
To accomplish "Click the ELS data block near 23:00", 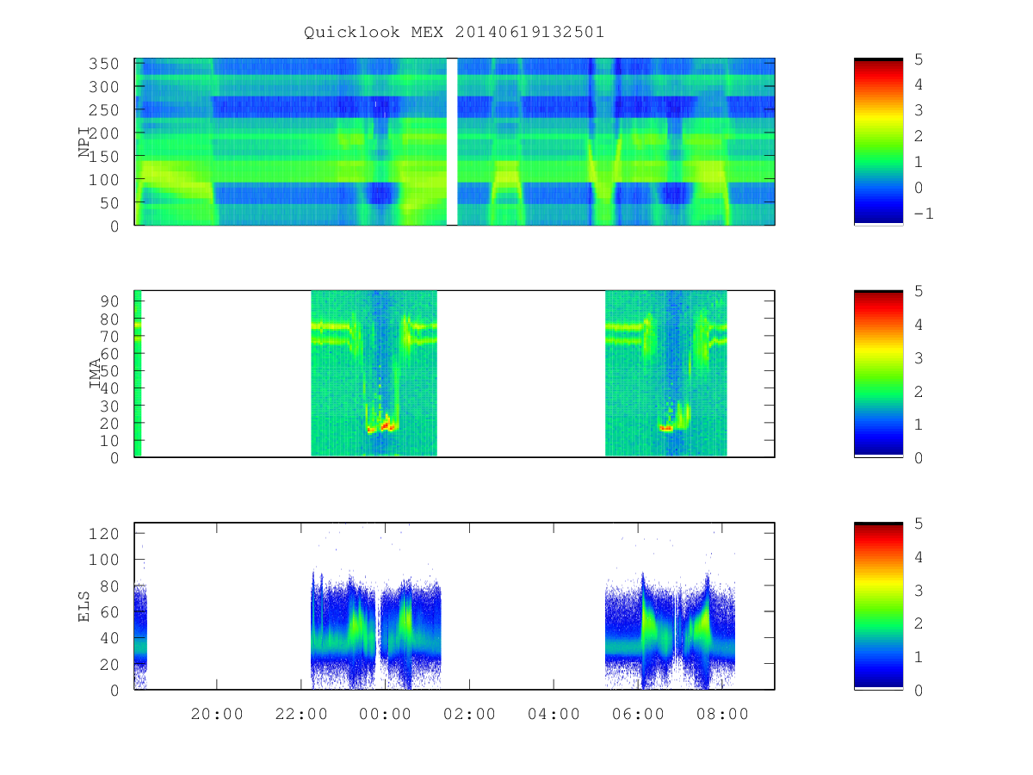I will pos(376,631).
